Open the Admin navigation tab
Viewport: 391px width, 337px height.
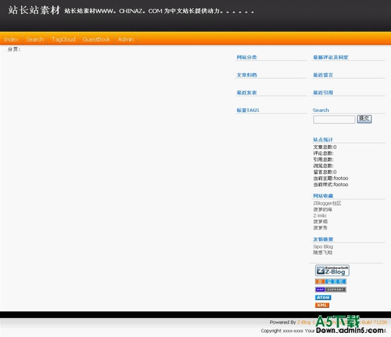(126, 39)
